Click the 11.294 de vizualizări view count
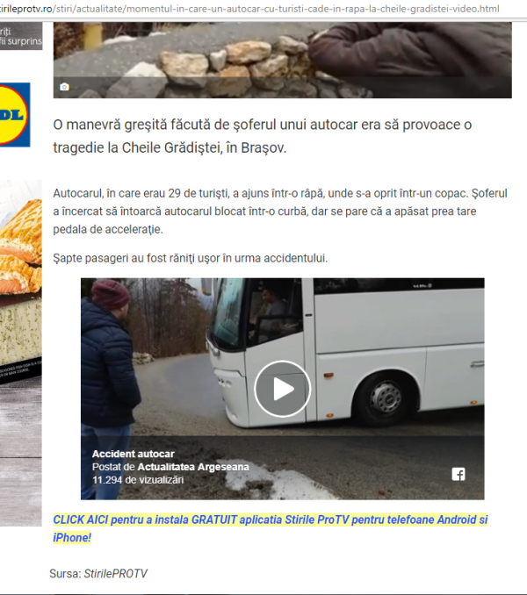 [138, 480]
